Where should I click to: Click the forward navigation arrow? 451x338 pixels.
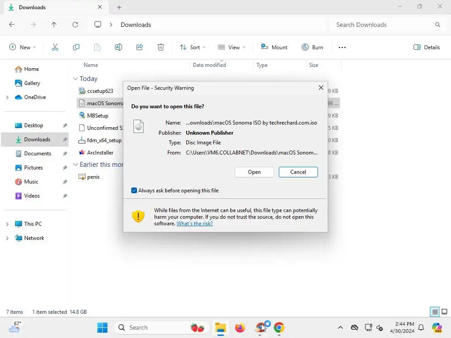tap(33, 25)
